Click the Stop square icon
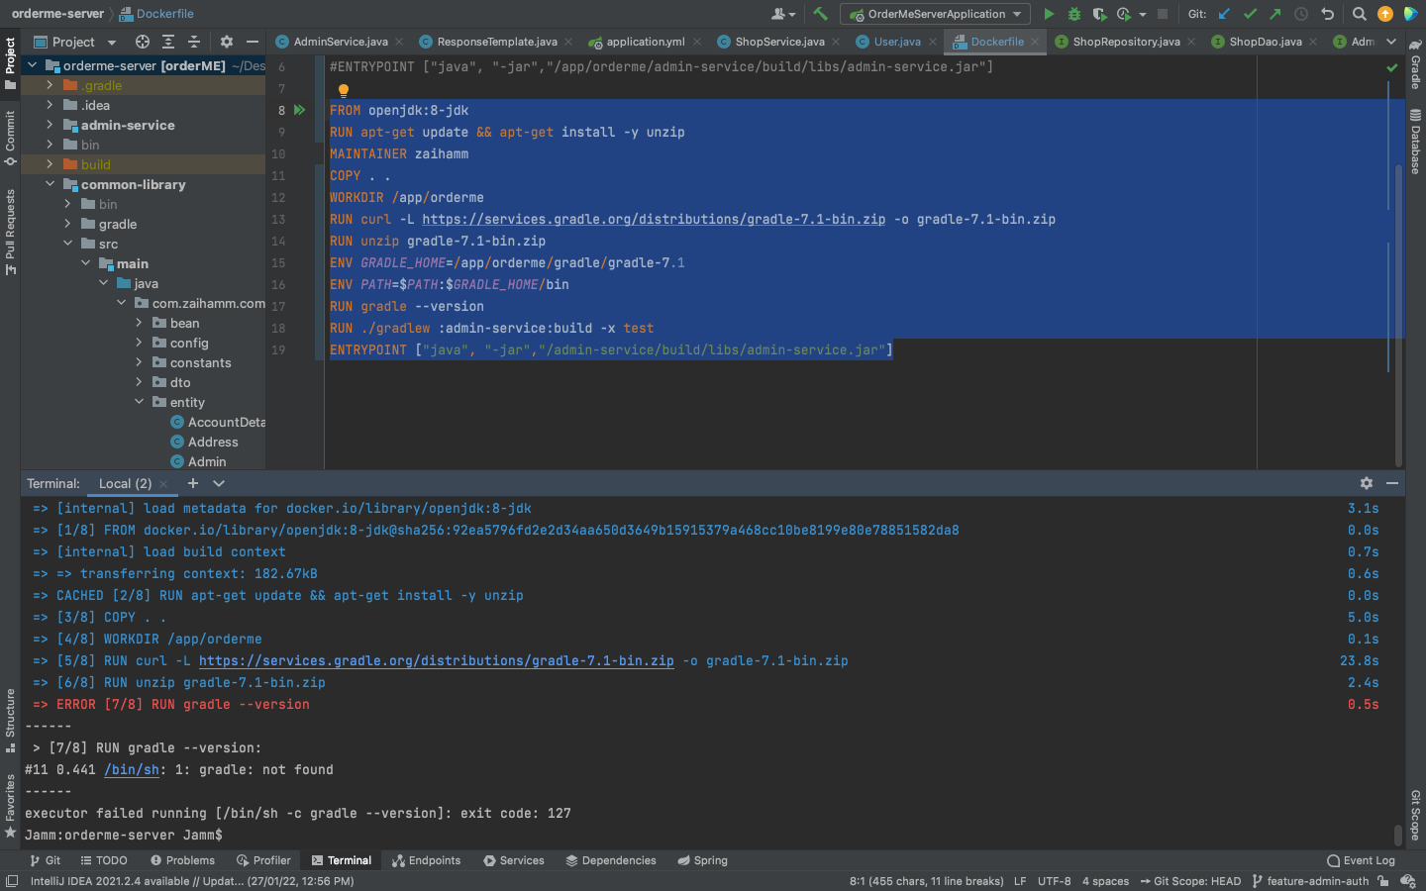 tap(1163, 14)
